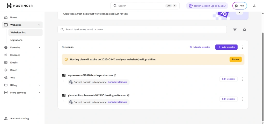This screenshot has height=124, width=264.
Task: Click the Emails envelope icon in the sidebar
Action: click(x=6, y=63)
